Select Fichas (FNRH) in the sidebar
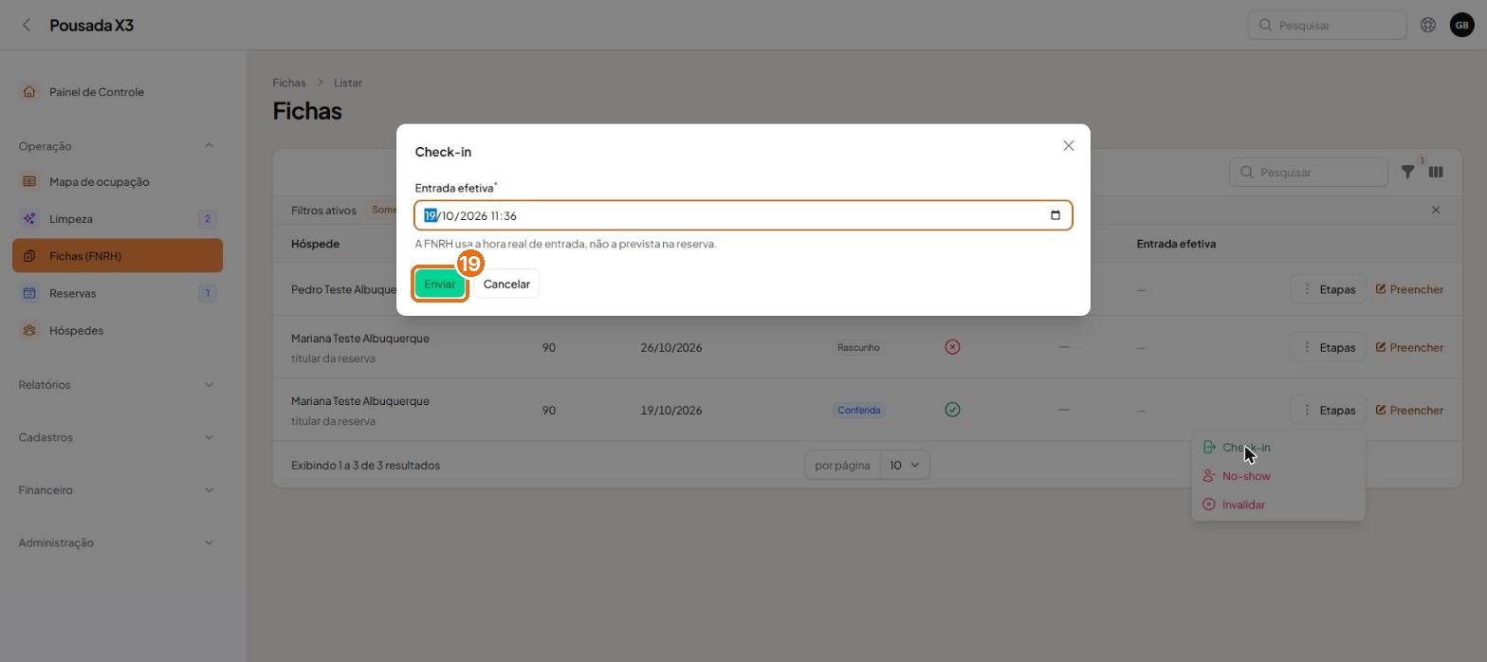 pyautogui.click(x=118, y=256)
